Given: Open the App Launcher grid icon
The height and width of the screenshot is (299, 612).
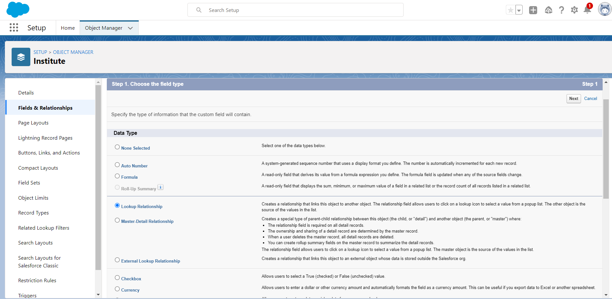Looking at the screenshot, I should [x=14, y=28].
